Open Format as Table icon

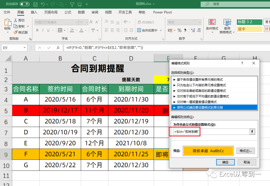tap(227, 22)
